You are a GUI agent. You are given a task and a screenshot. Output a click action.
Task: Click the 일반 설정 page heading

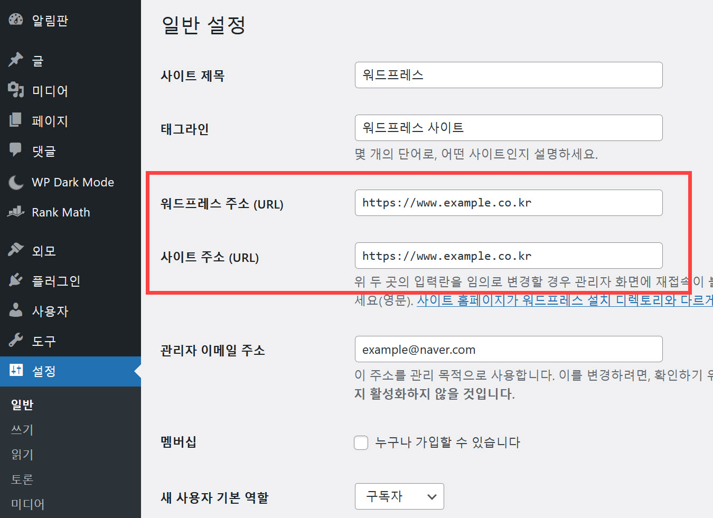click(x=203, y=25)
